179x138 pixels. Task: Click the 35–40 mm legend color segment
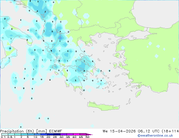point(70,134)
